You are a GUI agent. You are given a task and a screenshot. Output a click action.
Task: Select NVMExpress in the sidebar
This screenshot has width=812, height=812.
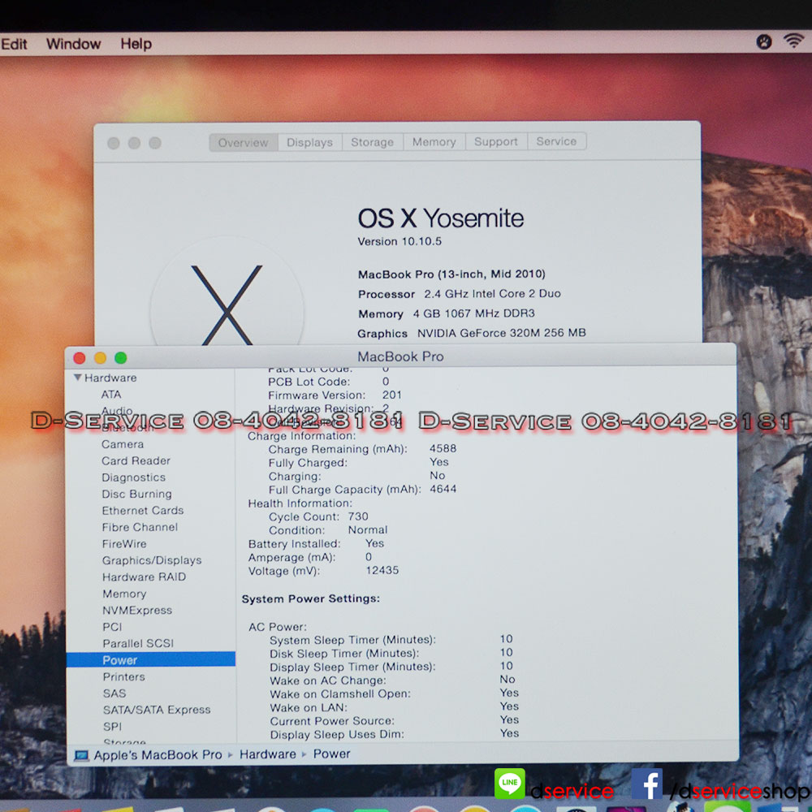[137, 611]
